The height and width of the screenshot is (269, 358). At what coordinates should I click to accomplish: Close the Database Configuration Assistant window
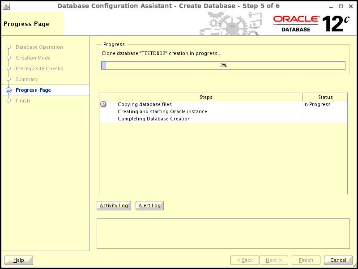pos(351,6)
